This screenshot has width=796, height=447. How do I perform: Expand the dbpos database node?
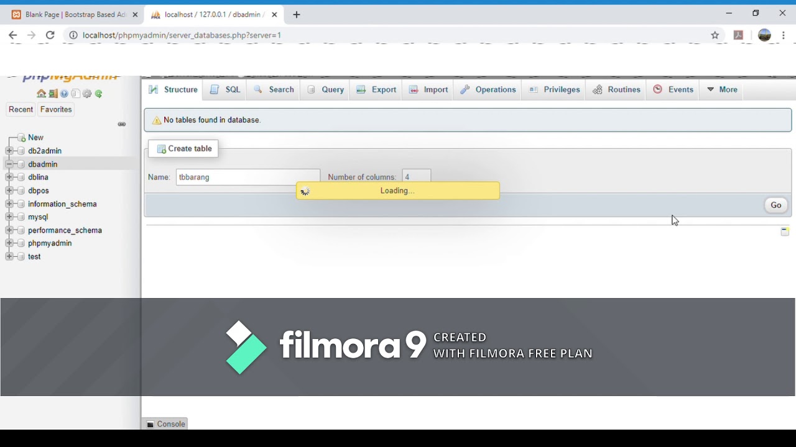[x=9, y=191]
